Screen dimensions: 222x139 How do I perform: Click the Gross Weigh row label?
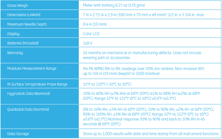coord(18,6)
